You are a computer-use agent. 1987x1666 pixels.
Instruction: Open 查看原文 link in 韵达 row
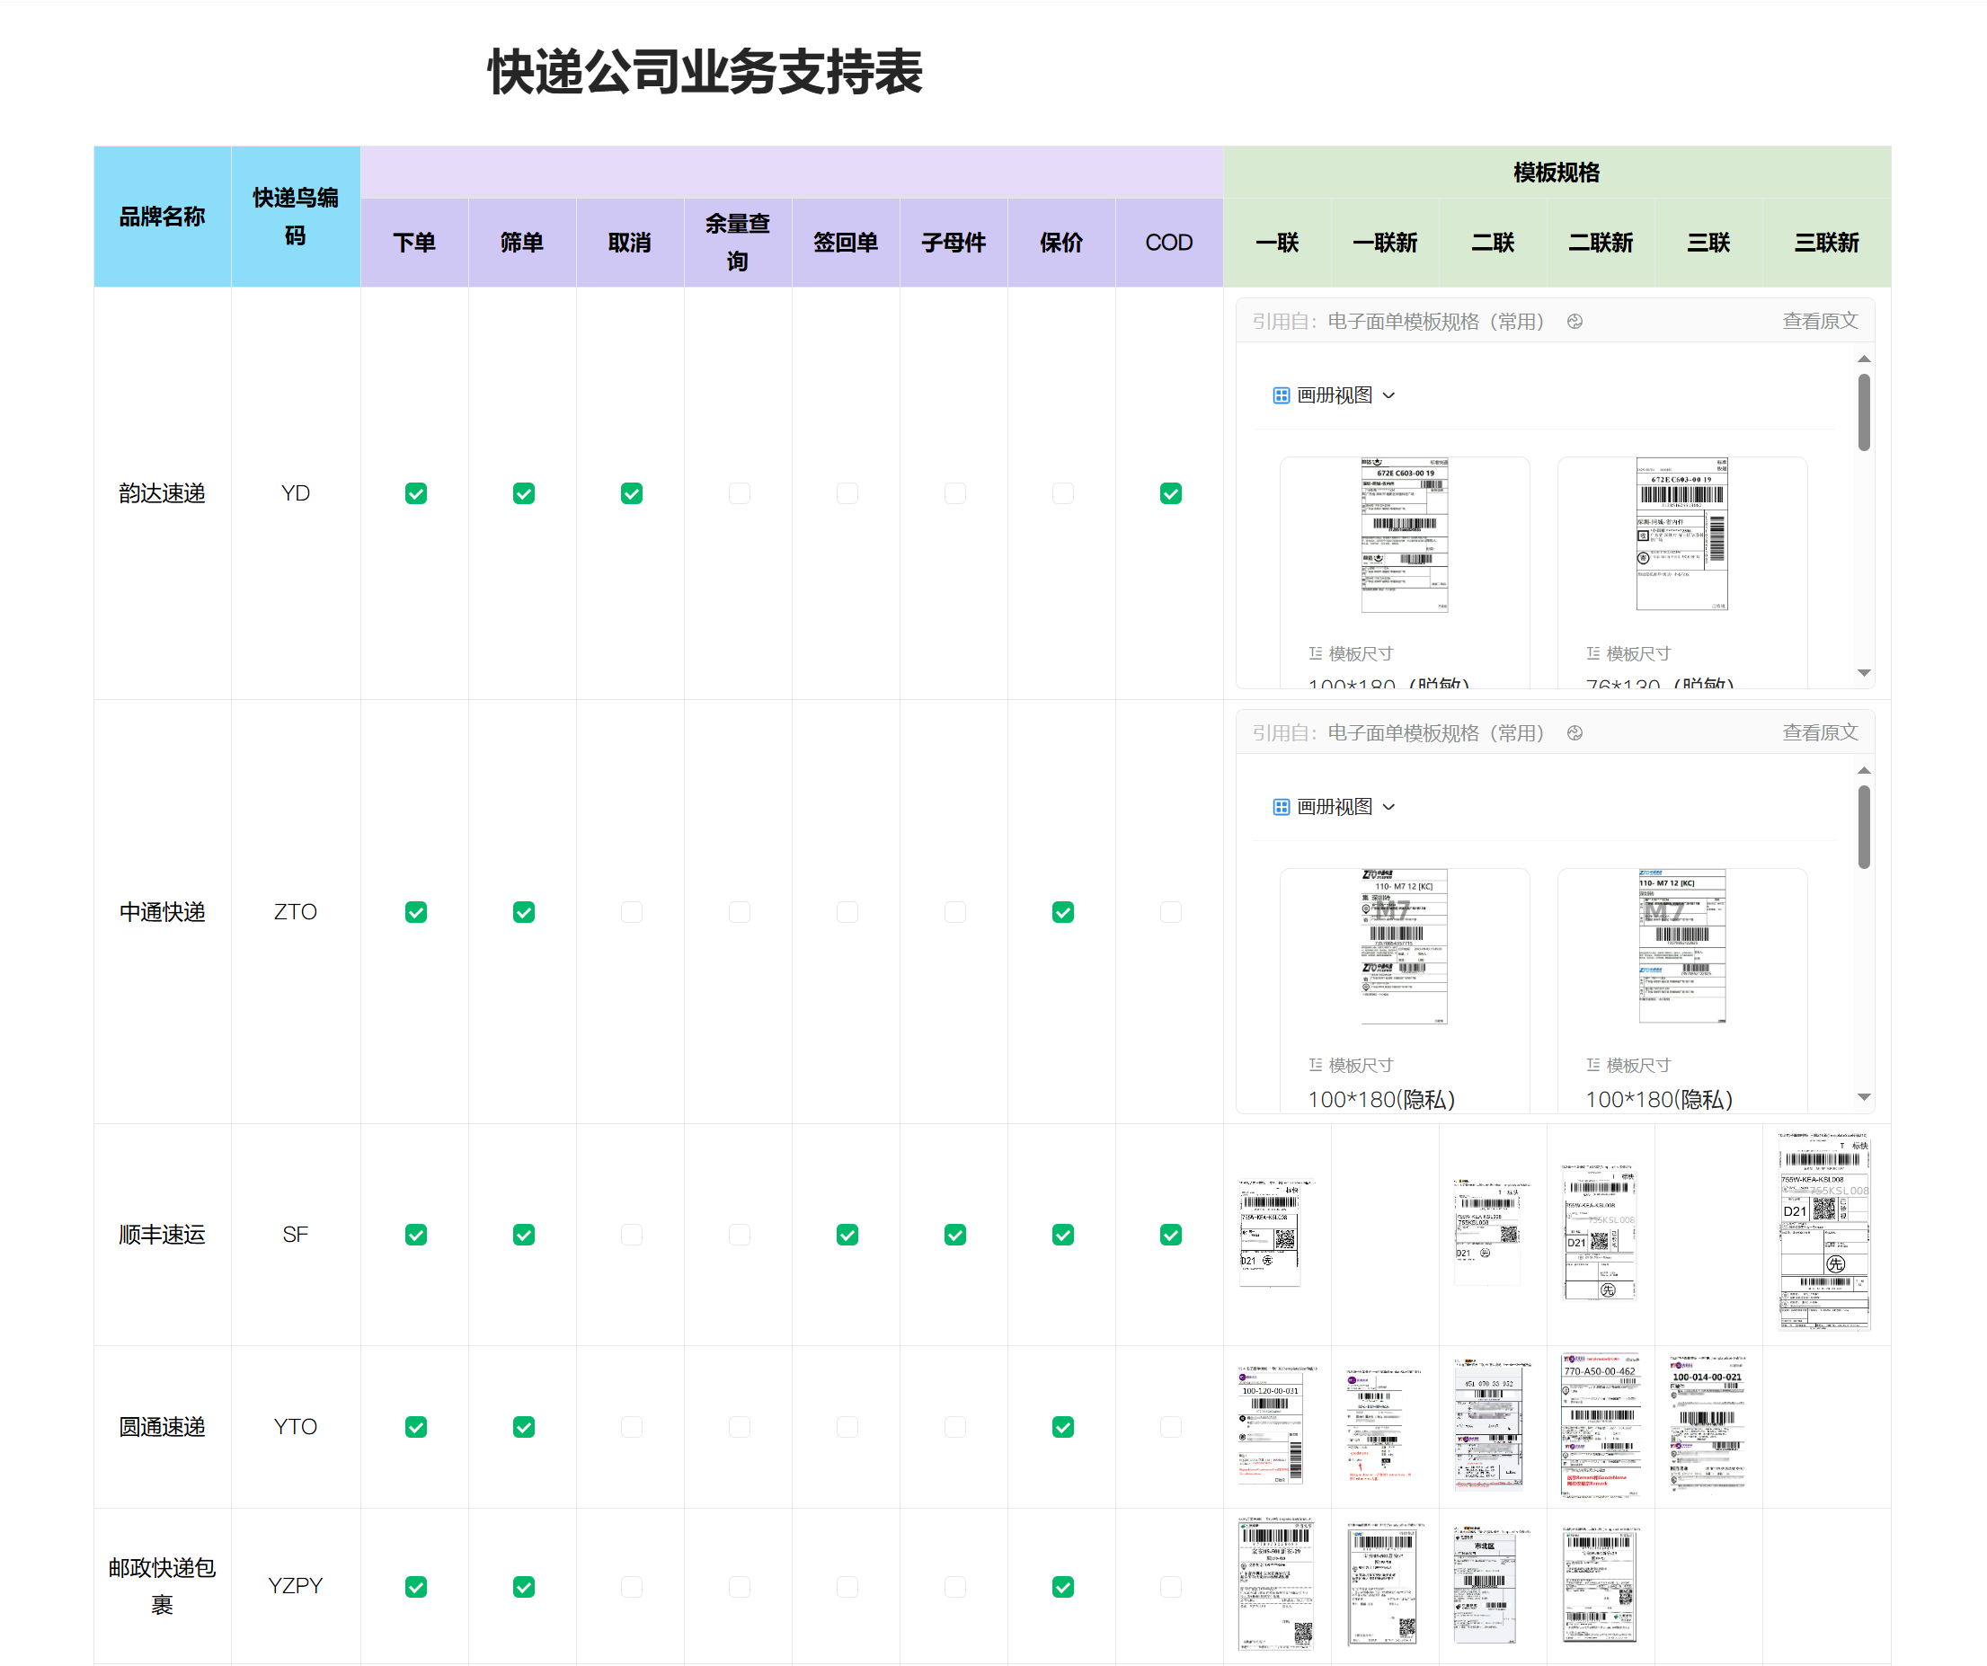click(1820, 322)
